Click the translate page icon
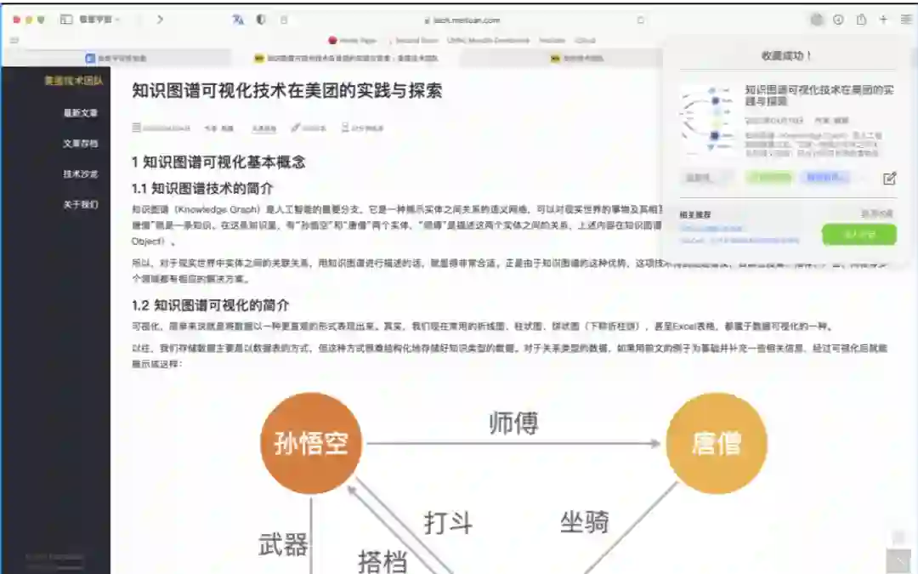The image size is (918, 574). (x=238, y=20)
